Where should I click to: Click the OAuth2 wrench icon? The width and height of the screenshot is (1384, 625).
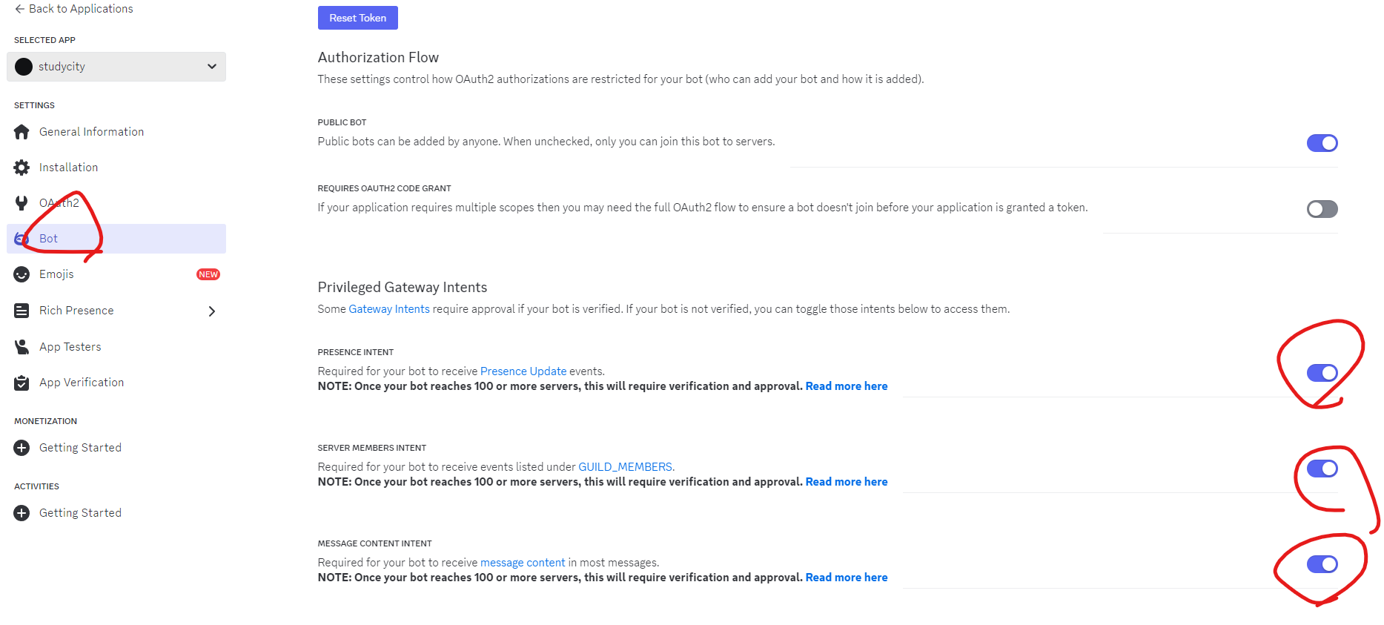[21, 203]
